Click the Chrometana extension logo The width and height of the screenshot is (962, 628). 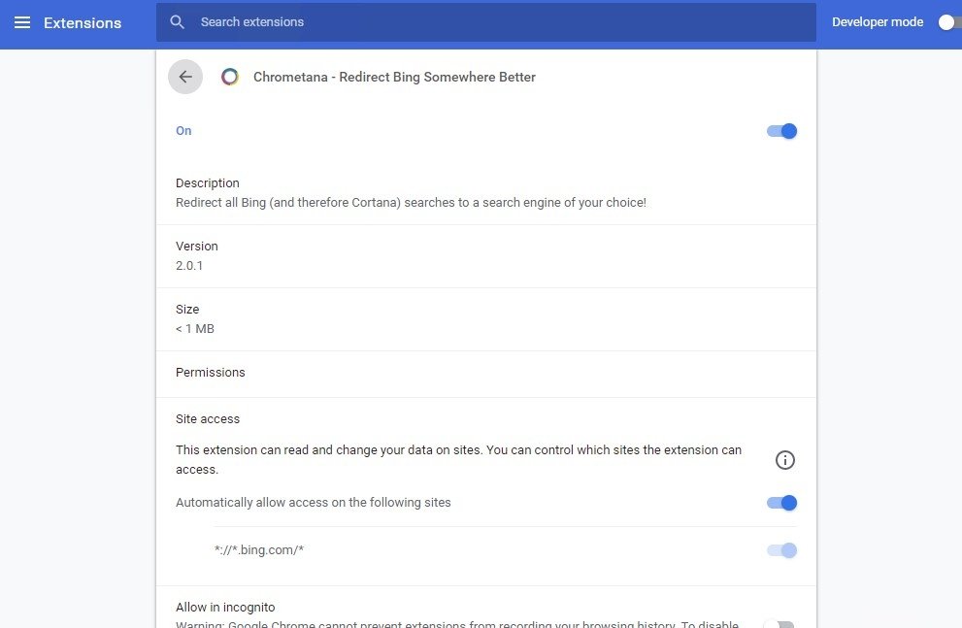pyautogui.click(x=230, y=77)
